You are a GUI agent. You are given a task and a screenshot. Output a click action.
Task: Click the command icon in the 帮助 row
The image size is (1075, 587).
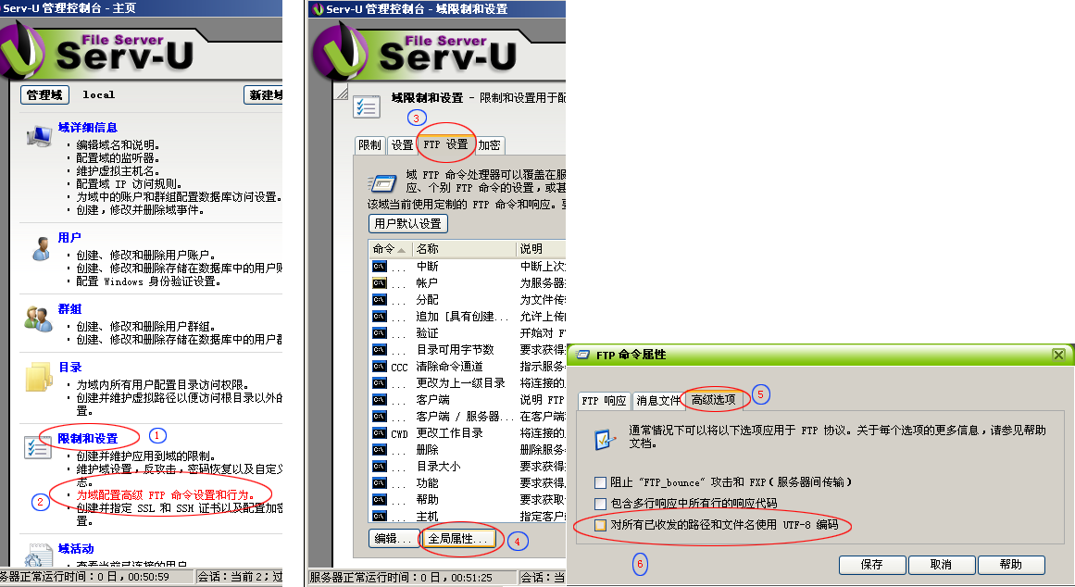(x=379, y=500)
